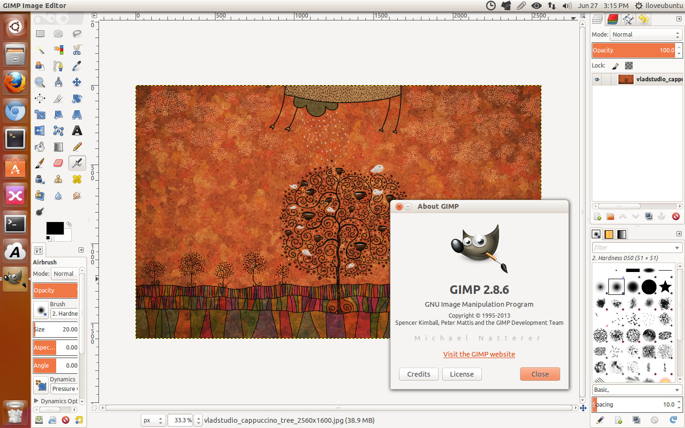Create a new layer in Layers panel
The width and height of the screenshot is (685, 428).
(598, 217)
